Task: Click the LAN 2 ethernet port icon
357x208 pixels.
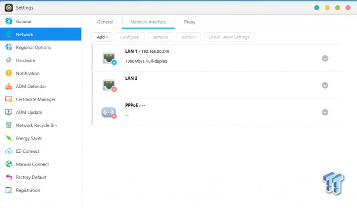Action: [109, 86]
